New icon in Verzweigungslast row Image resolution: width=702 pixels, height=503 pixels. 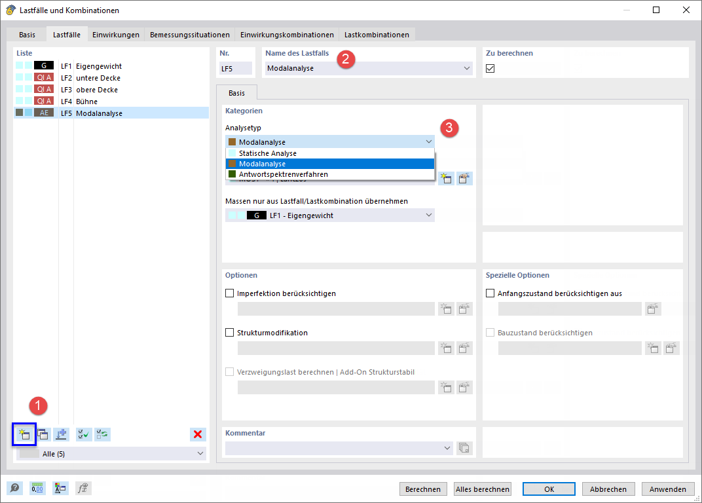click(446, 388)
